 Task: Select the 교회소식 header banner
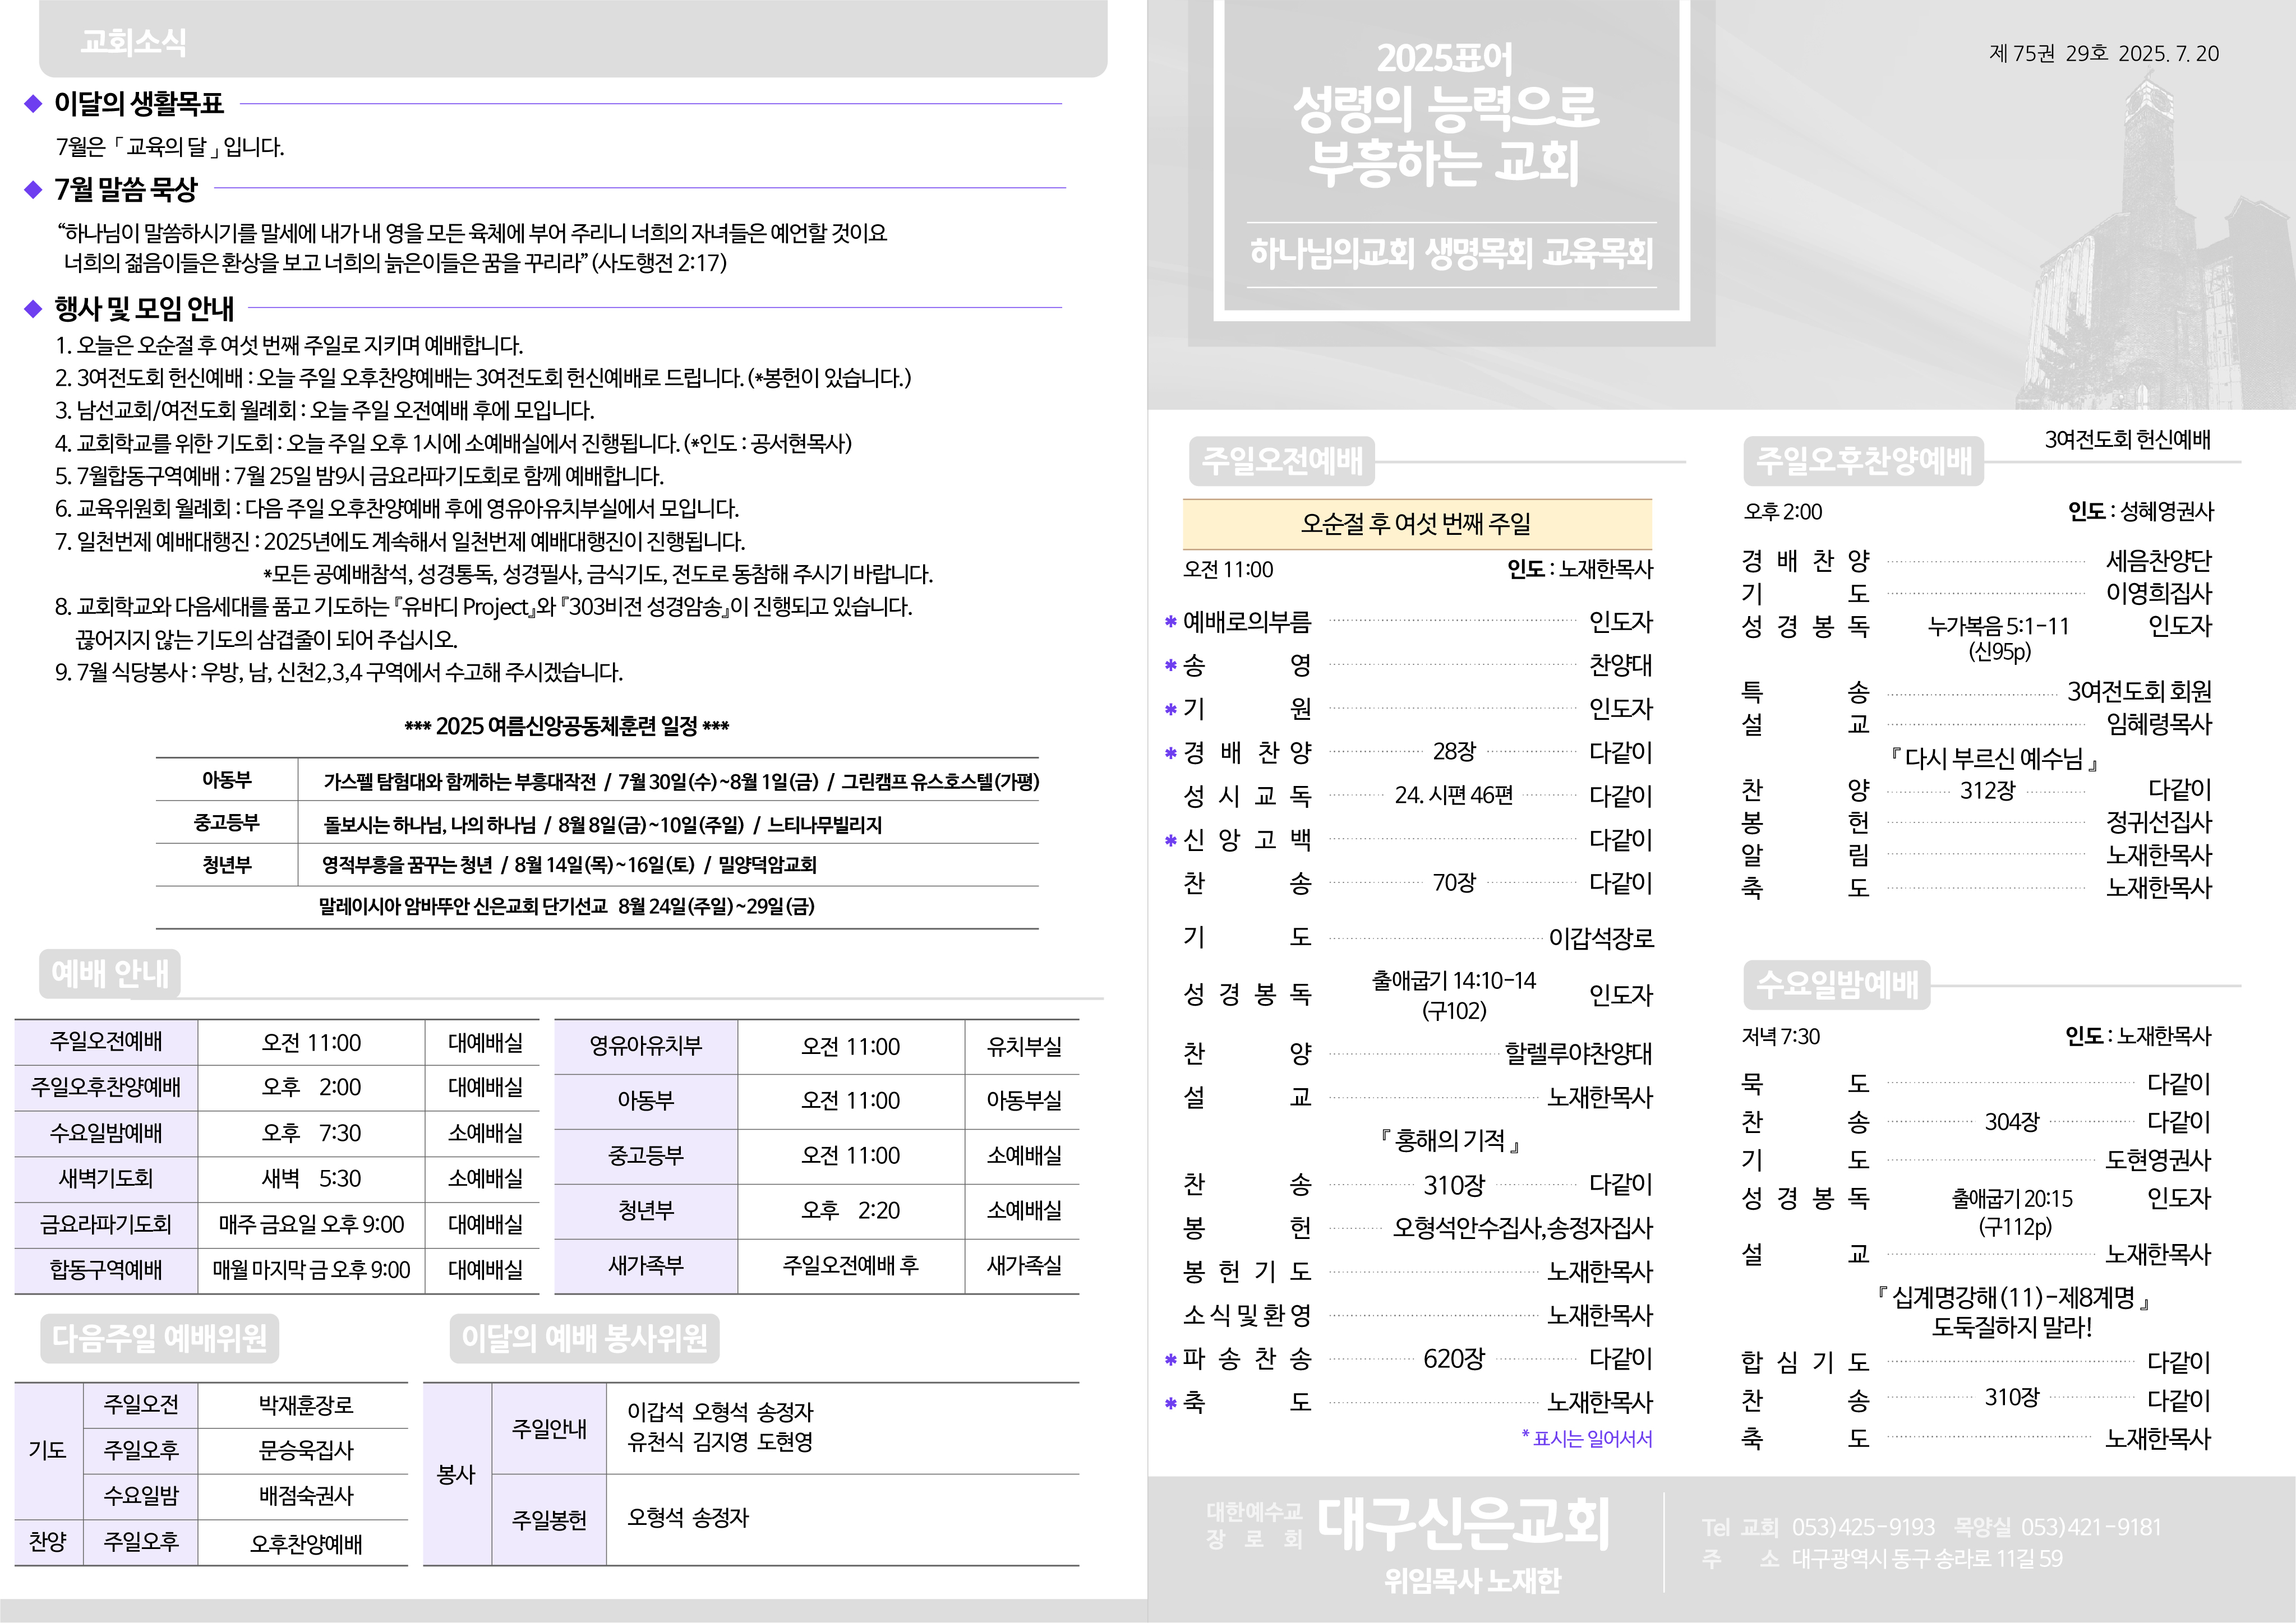coord(134,42)
